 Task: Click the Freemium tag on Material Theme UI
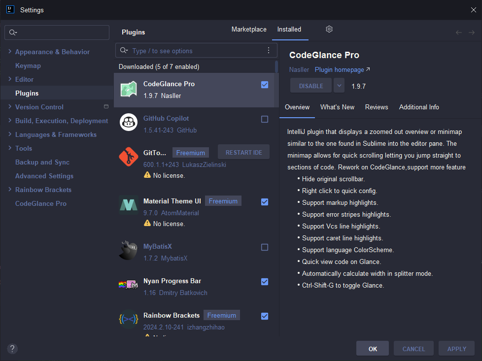pos(223,201)
